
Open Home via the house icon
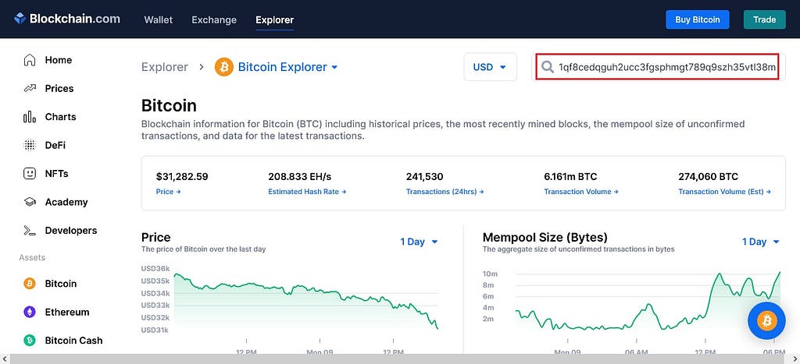pos(30,60)
